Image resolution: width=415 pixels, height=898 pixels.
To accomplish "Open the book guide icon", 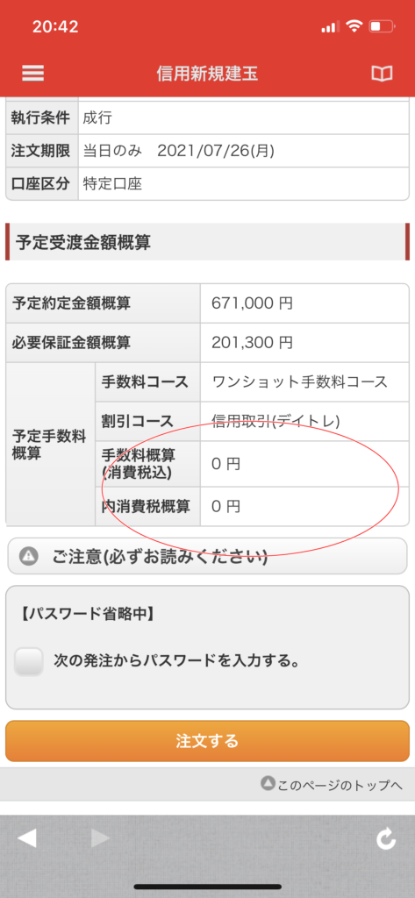I will click(x=382, y=74).
